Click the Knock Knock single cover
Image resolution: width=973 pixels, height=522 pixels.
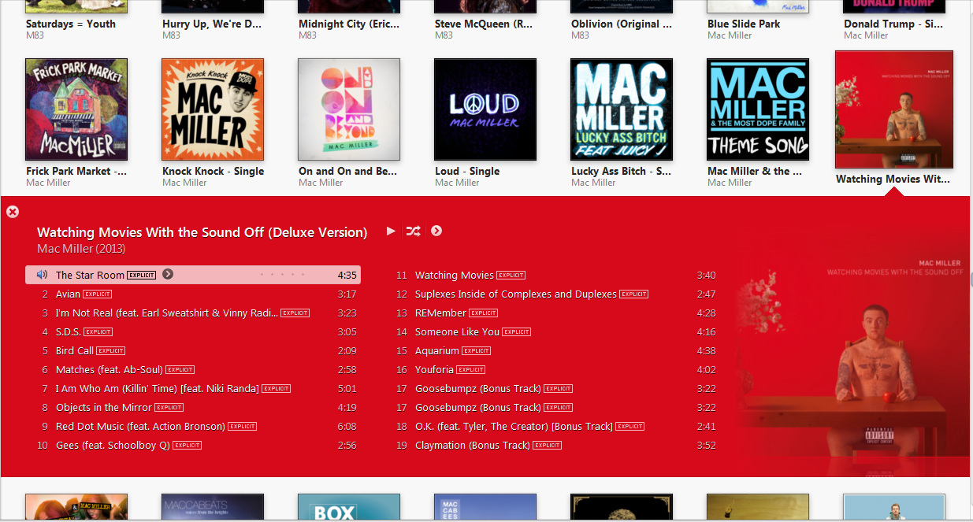pyautogui.click(x=213, y=109)
